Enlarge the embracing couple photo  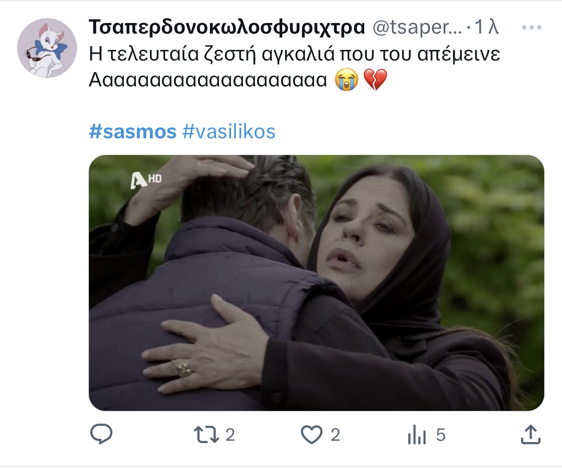[x=317, y=283]
